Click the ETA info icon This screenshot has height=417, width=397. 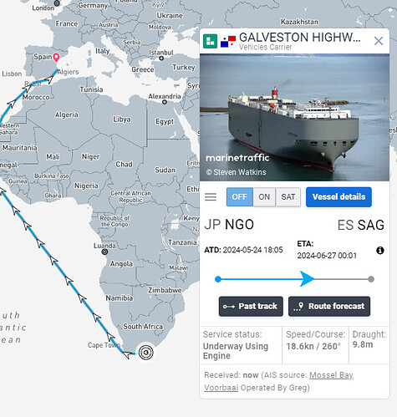(380, 251)
